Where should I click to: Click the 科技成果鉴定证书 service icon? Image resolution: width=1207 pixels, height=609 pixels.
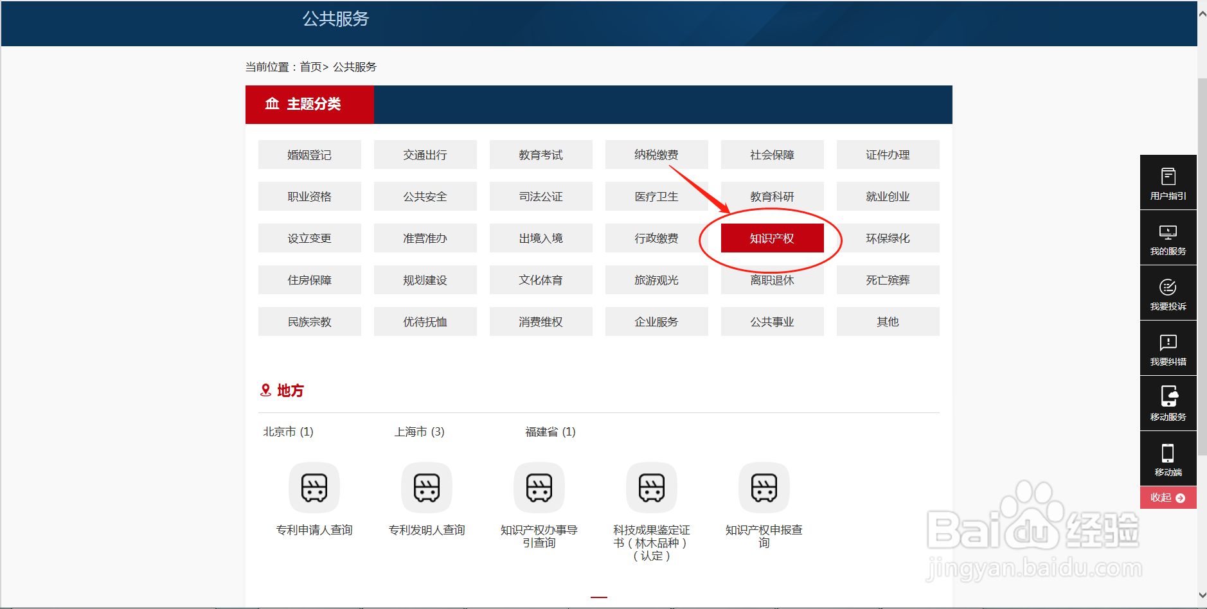point(652,488)
